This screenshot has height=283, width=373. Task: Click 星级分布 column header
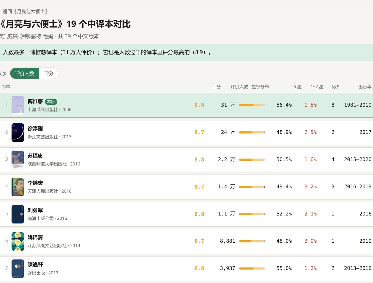pos(260,87)
